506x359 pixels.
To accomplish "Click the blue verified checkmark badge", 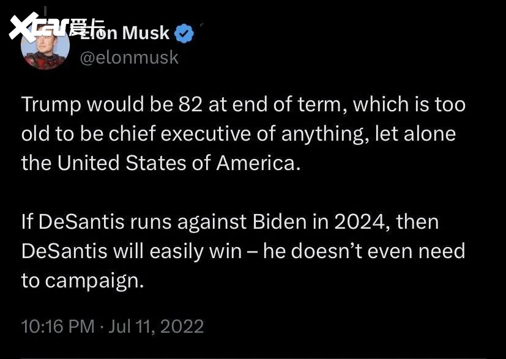I will [x=184, y=33].
